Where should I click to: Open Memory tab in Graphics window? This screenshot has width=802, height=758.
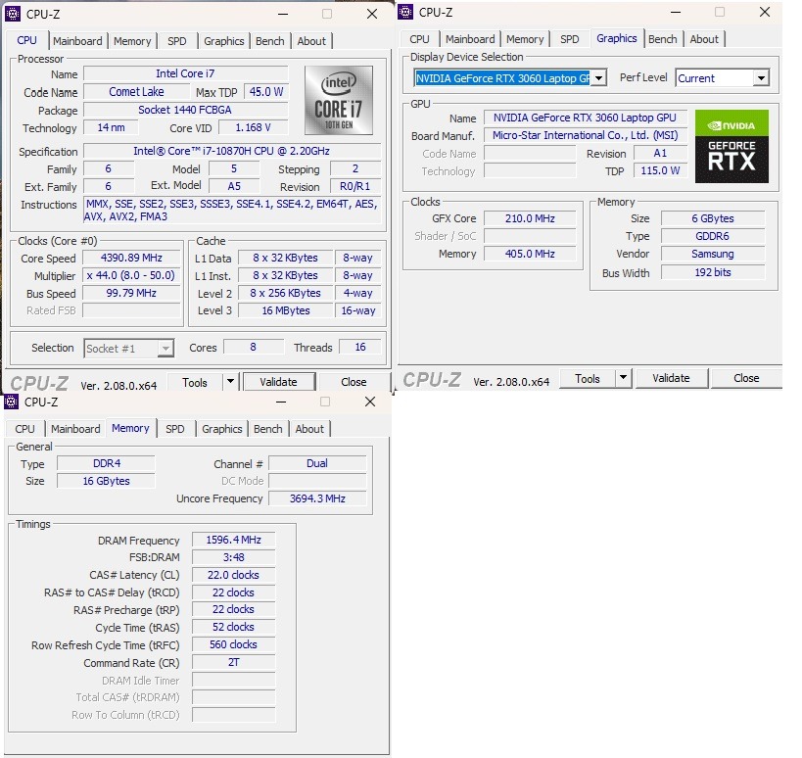[x=525, y=39]
